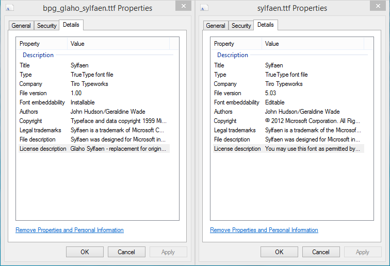Select Authors value in bpg_glaho_sylfaen.ttf window
This screenshot has height=266, width=390.
[x=108, y=112]
